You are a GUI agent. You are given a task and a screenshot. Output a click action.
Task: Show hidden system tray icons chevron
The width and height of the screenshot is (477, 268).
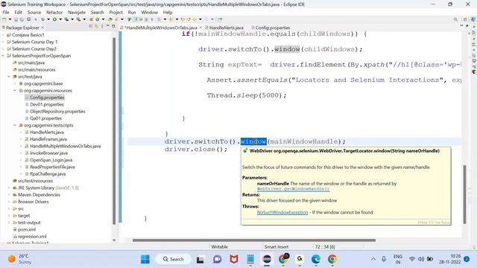click(373, 259)
